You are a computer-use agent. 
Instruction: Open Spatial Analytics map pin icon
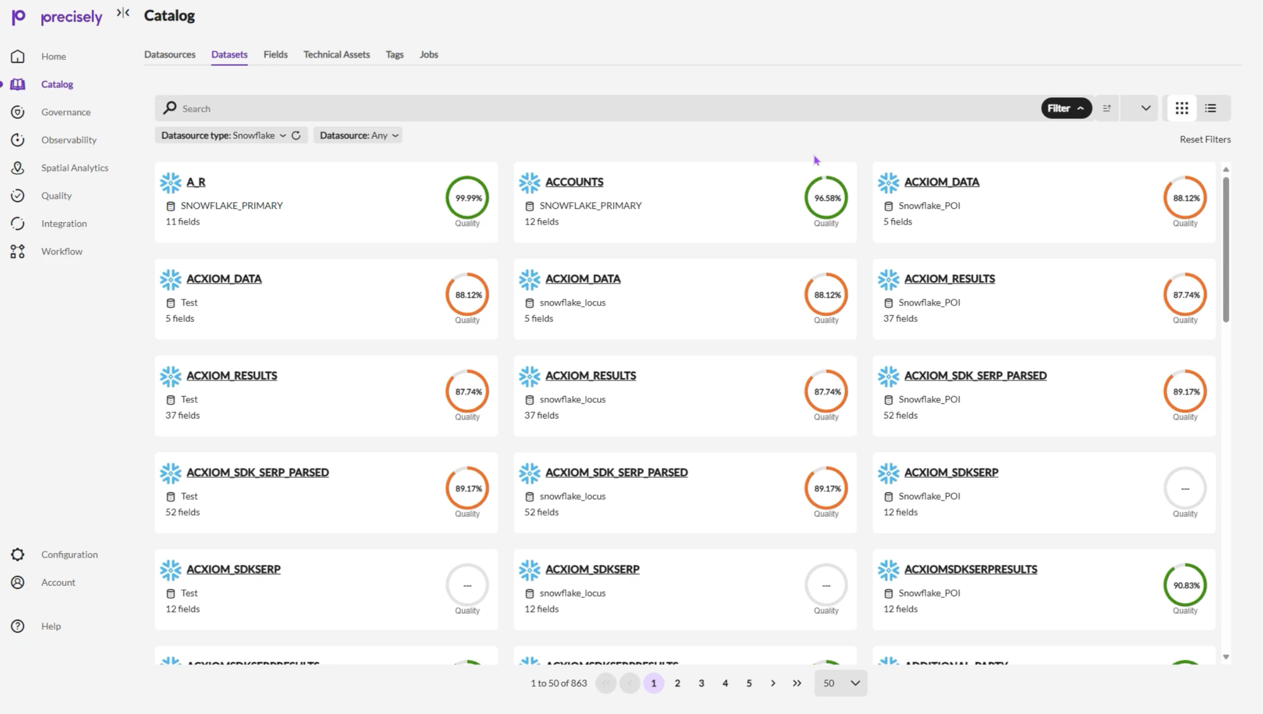[x=18, y=168]
